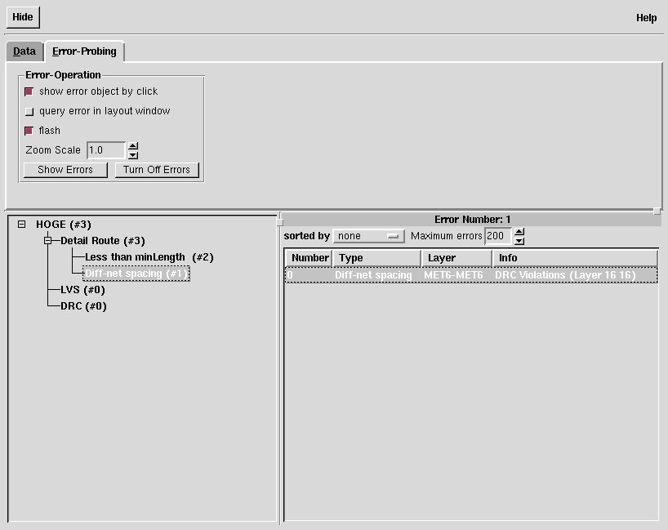Select Less than minLength tree item
The width and height of the screenshot is (668, 530).
click(x=149, y=257)
